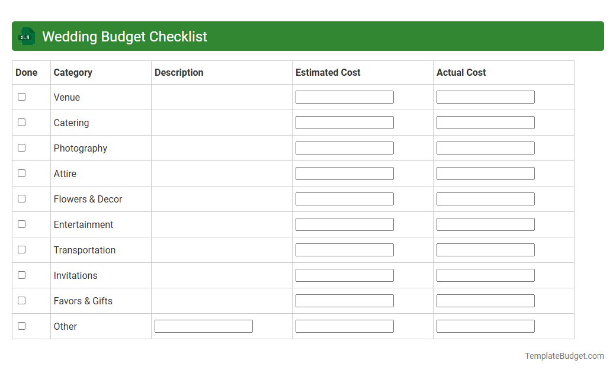
Task: Mark the Other category as done
Action: (x=21, y=326)
